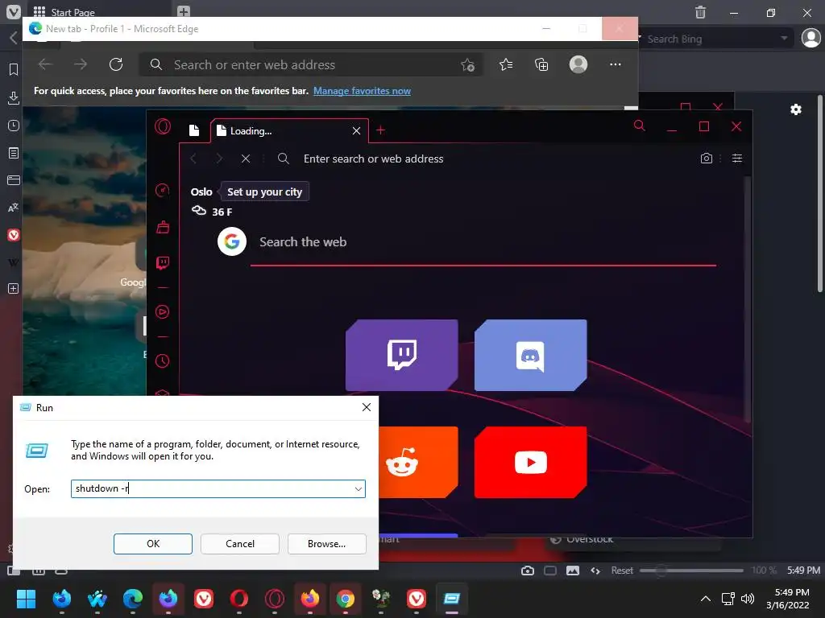The height and width of the screenshot is (618, 825).
Task: Expand the Run dialog Open dropdown arrow
Action: [x=359, y=488]
